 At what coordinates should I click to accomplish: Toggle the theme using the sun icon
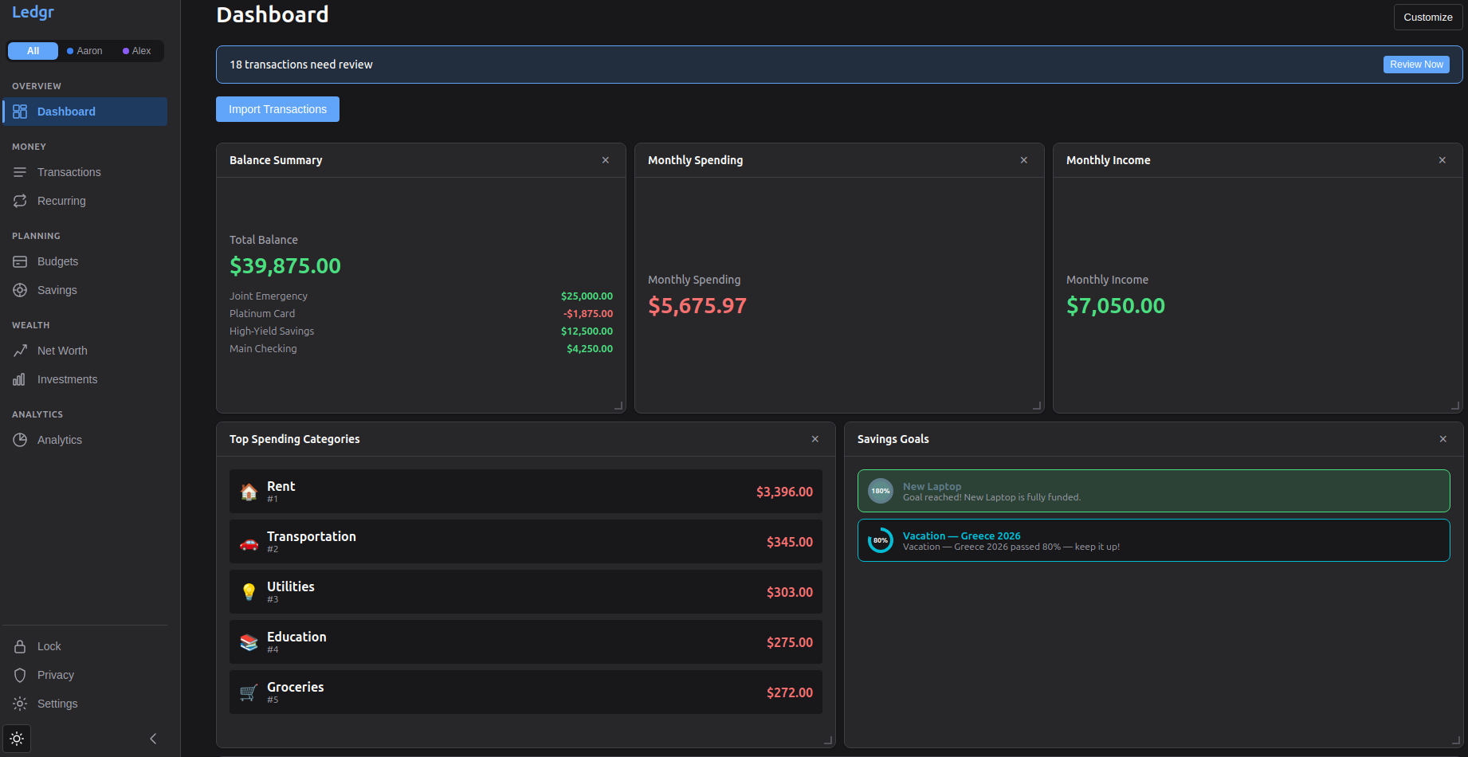pyautogui.click(x=17, y=739)
